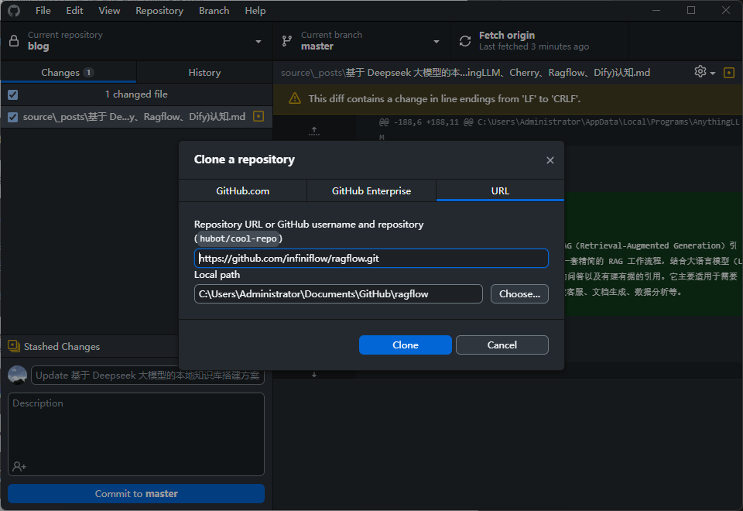Click Commit to master button
743x511 pixels.
pos(136,493)
